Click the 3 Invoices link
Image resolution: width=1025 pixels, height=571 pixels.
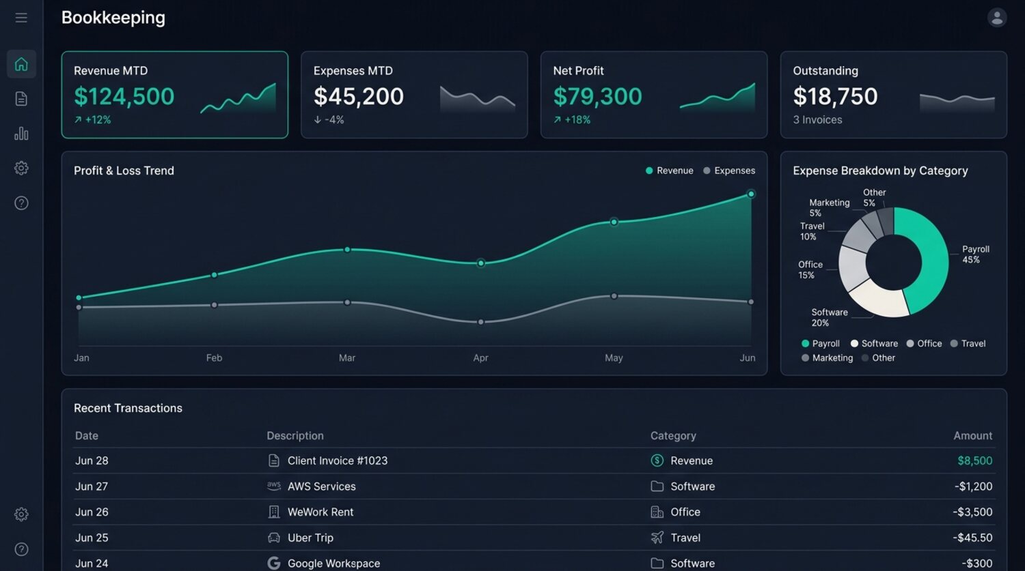point(817,120)
